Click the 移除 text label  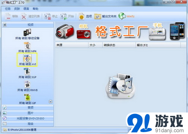tap(15, 16)
